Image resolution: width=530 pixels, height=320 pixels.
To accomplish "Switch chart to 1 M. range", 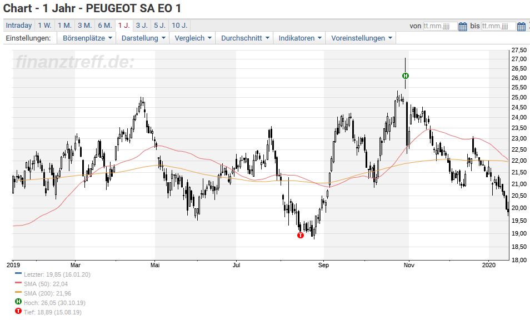I will click(64, 26).
